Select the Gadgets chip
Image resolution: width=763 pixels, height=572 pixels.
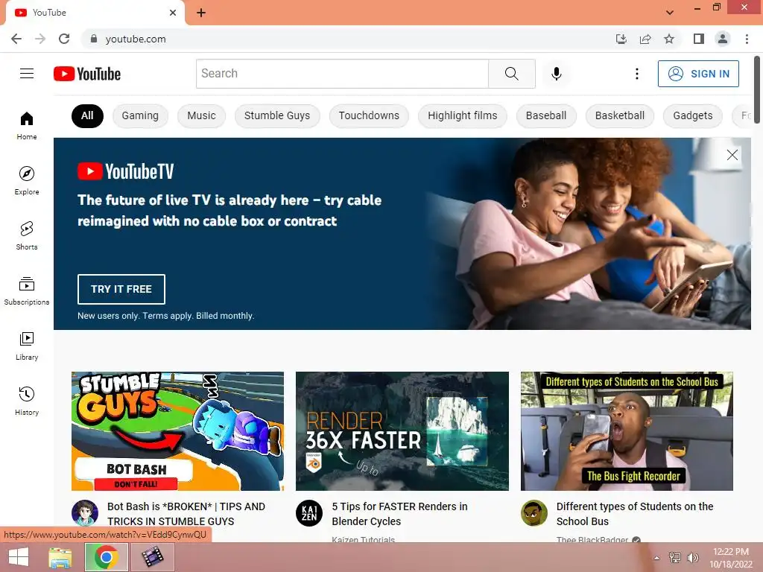(x=692, y=115)
